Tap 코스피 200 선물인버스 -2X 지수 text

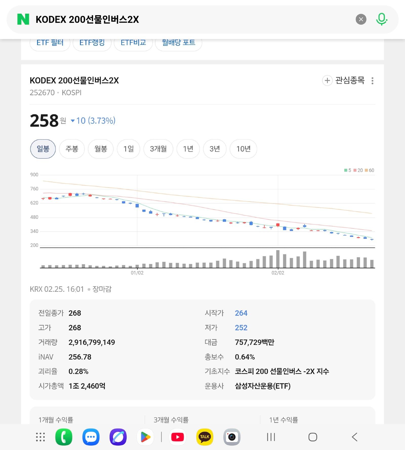(282, 371)
